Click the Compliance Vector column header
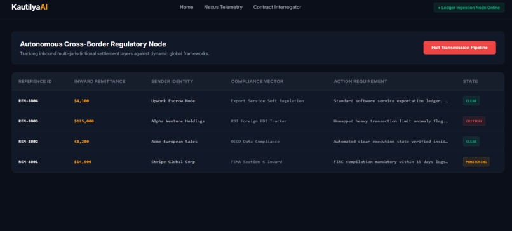 pyautogui.click(x=257, y=82)
